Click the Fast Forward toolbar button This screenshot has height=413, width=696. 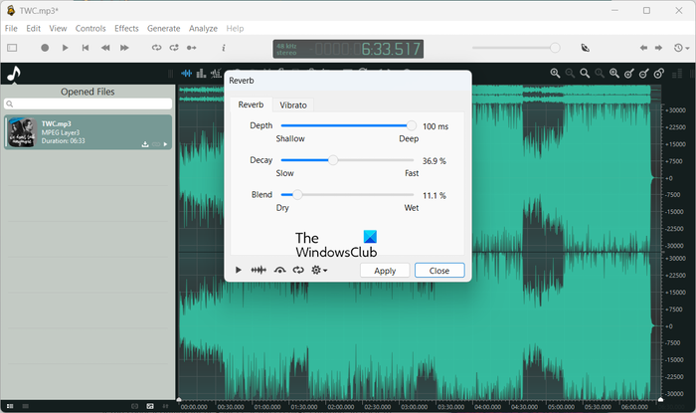point(124,48)
